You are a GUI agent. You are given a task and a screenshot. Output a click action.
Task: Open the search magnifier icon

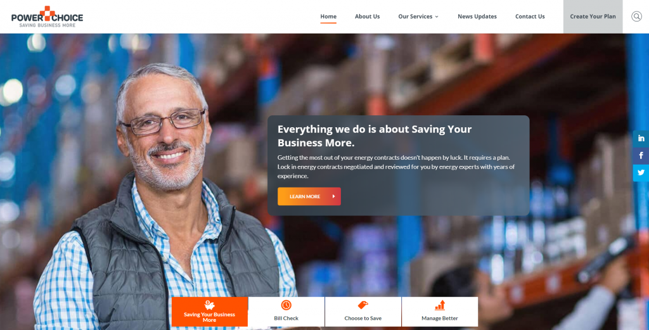[636, 16]
